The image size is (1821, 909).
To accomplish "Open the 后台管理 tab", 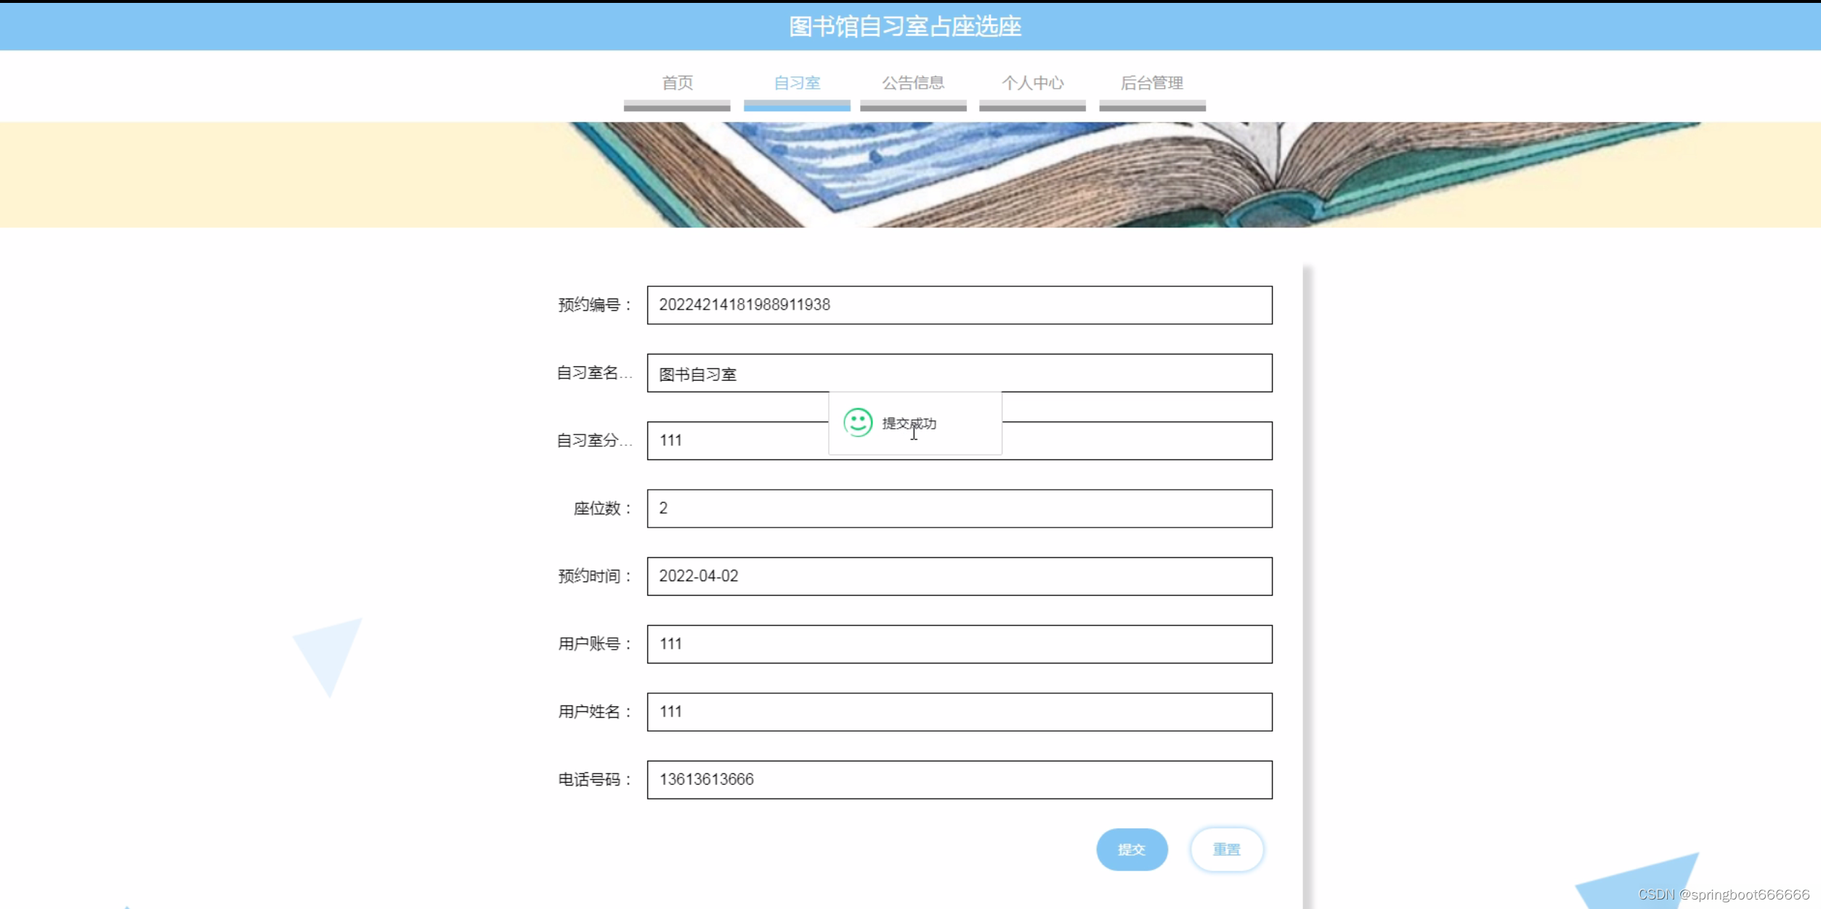I will (x=1151, y=83).
